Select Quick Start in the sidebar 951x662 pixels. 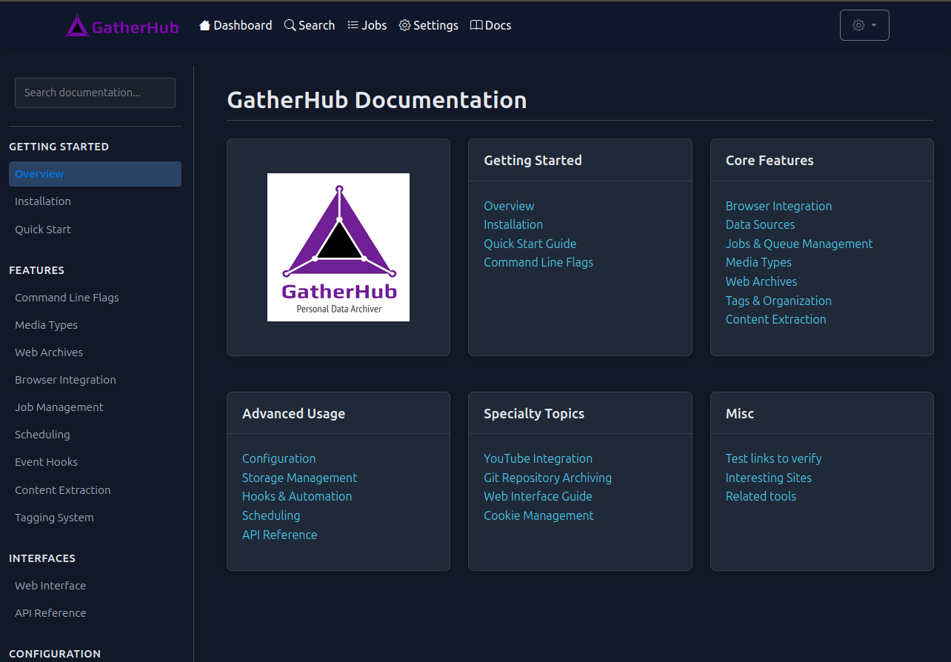[42, 229]
